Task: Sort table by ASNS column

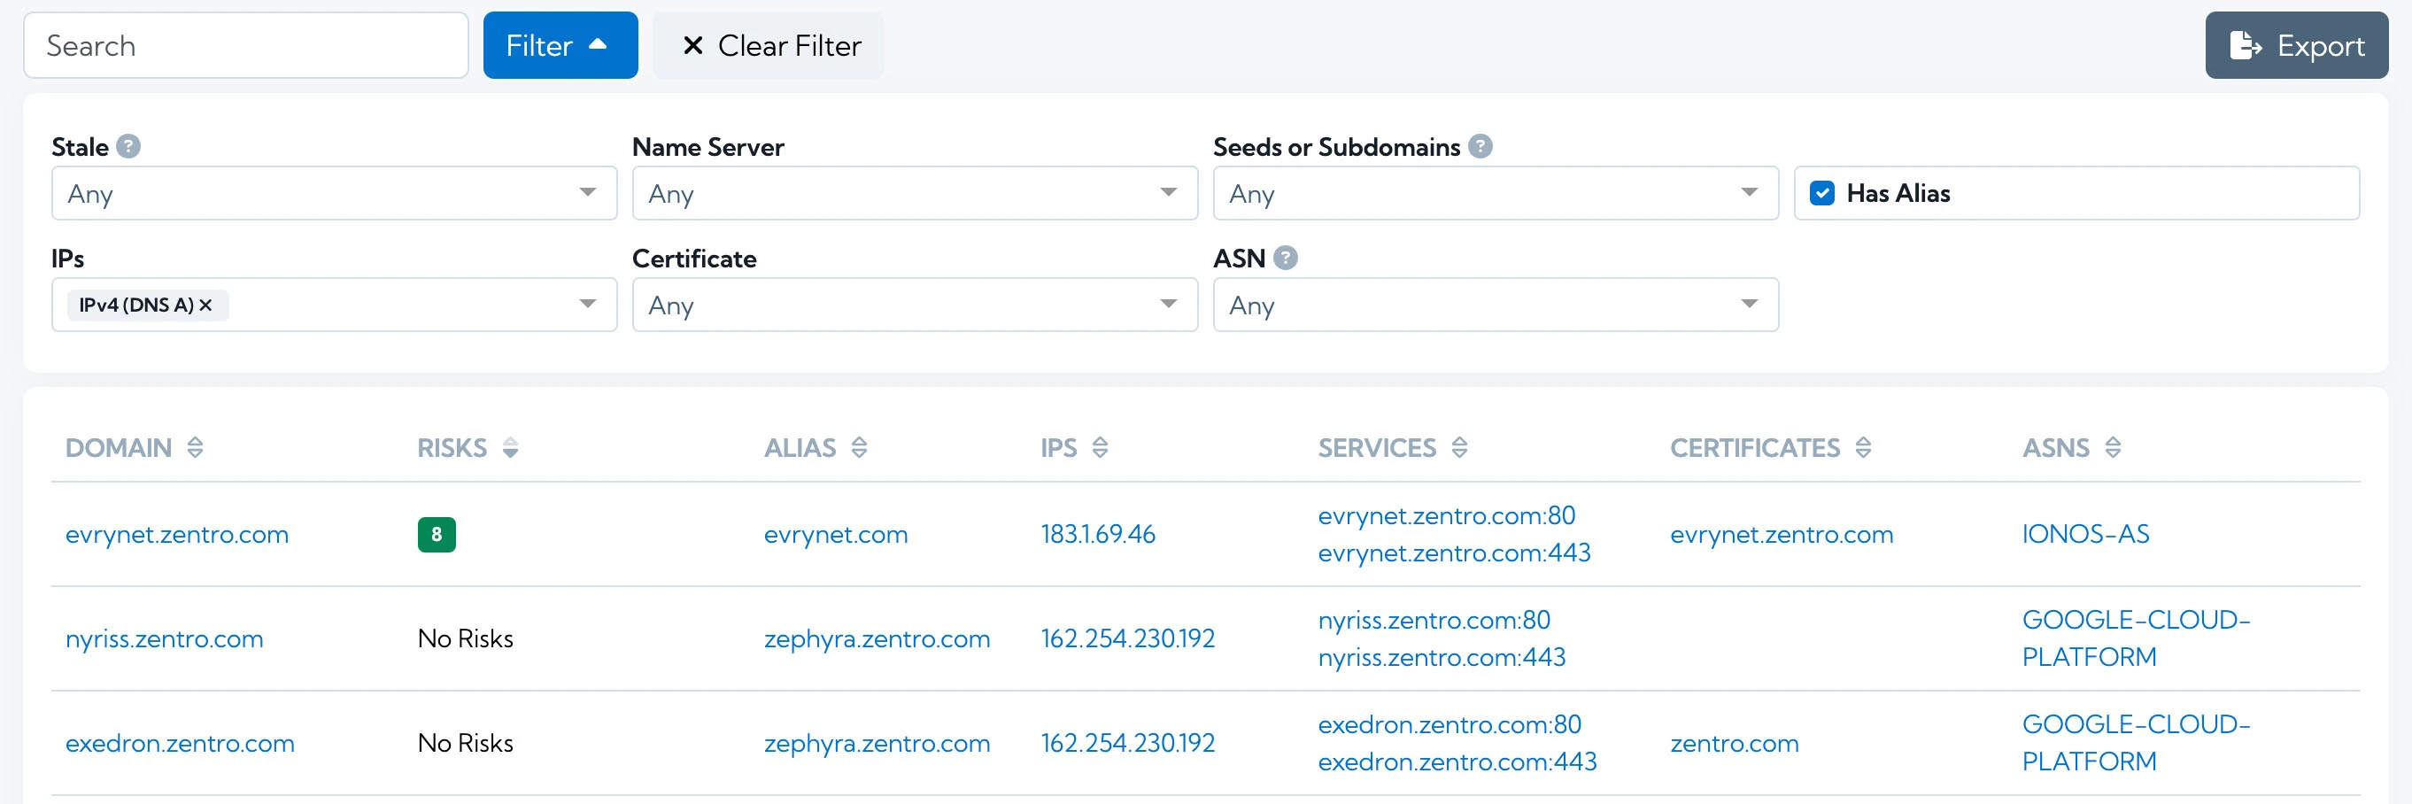Action: (x=2113, y=447)
